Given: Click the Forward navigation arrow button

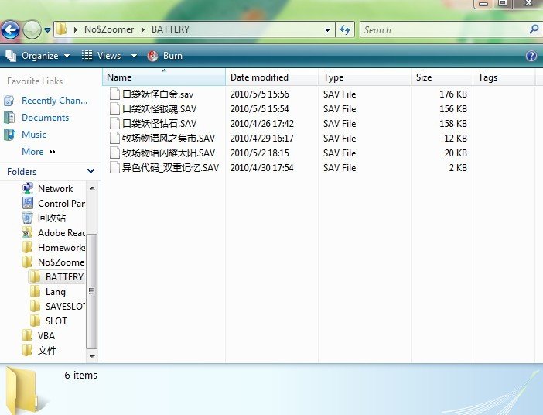Looking at the screenshot, I should pyautogui.click(x=32, y=30).
